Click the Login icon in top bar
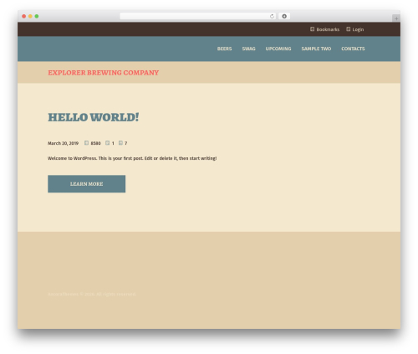The height and width of the screenshot is (354, 418). (348, 29)
